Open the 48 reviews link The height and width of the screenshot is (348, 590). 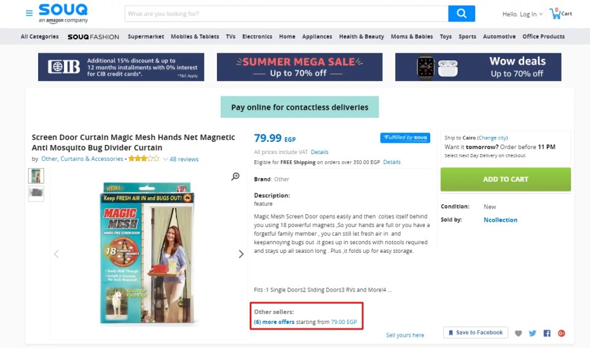[184, 160]
